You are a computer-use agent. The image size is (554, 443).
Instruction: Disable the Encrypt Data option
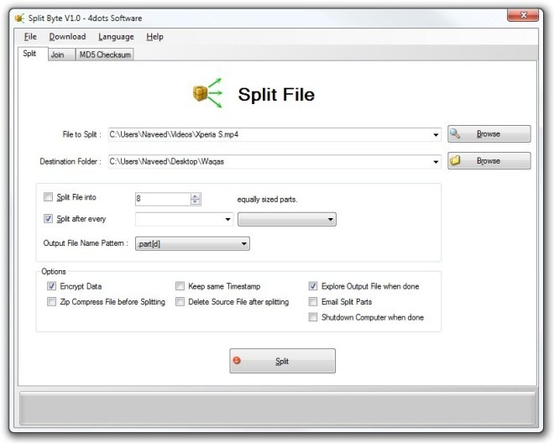tap(51, 286)
